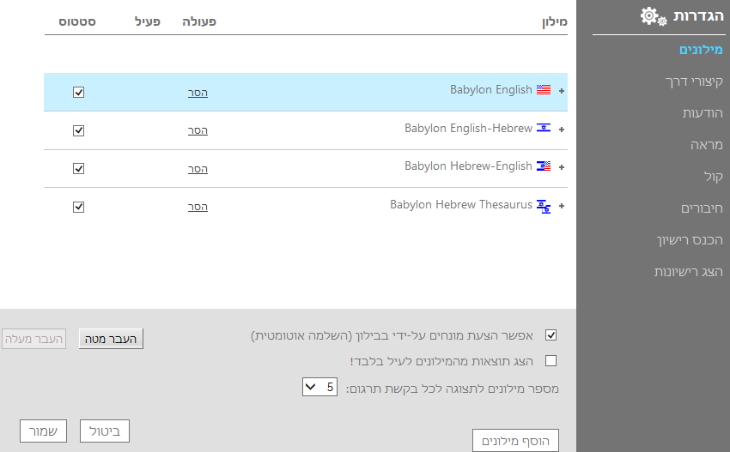Click the dual flag icon for Babylon Hebrew-English

(x=544, y=166)
